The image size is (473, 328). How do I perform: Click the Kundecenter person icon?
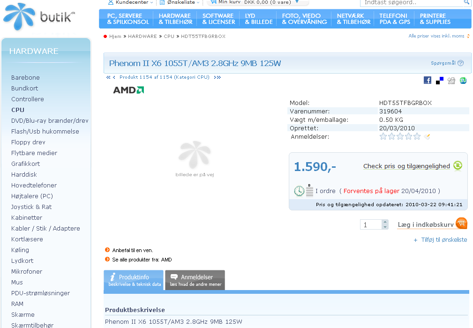111,2
